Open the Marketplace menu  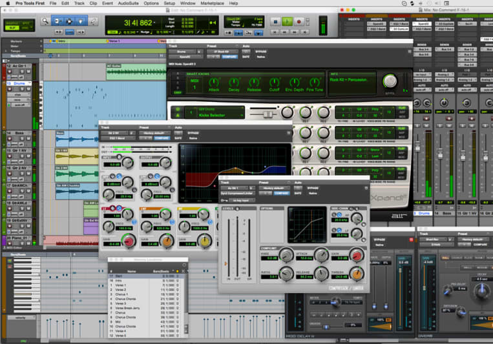coord(212,3)
